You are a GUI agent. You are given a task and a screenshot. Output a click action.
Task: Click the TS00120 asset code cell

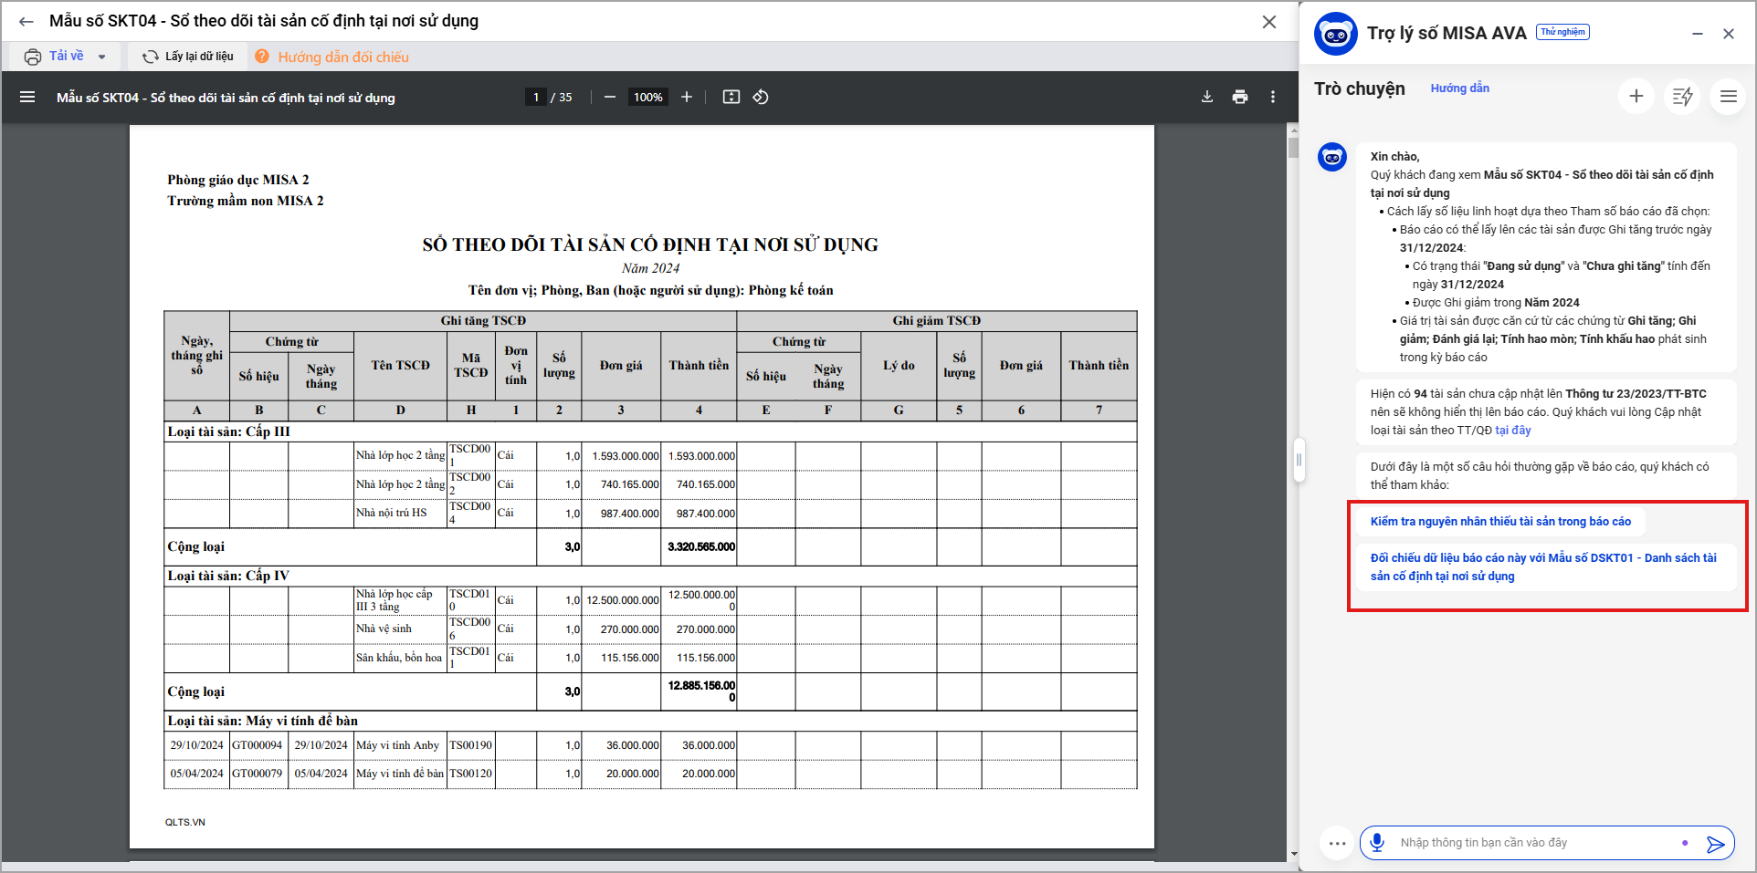pos(470,774)
